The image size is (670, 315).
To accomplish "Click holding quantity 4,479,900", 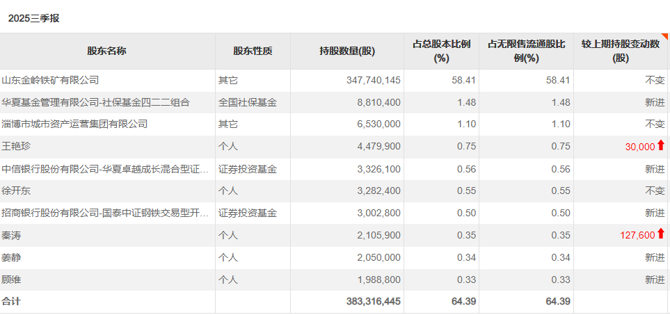I will [x=379, y=147].
